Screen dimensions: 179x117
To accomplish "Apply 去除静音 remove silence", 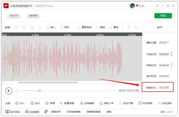I will tap(87, 103).
